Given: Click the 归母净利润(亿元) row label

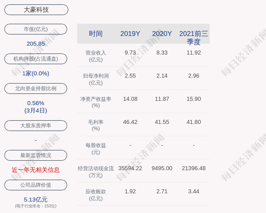Looking at the screenshot, I should coord(96,79).
